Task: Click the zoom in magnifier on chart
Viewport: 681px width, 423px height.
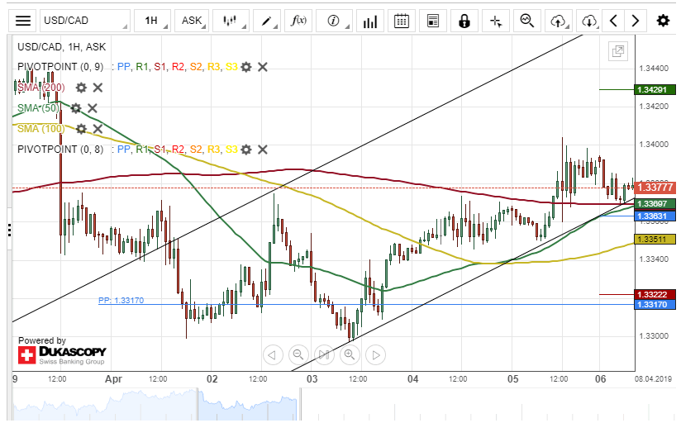Action: click(350, 355)
